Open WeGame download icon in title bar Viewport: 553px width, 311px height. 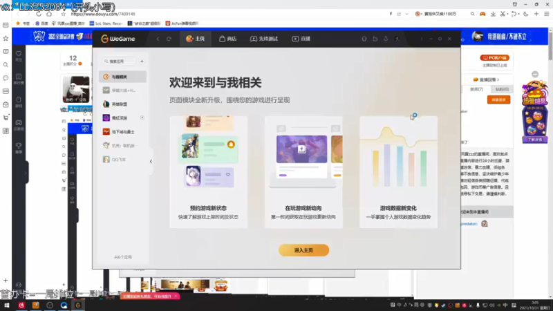click(386, 39)
